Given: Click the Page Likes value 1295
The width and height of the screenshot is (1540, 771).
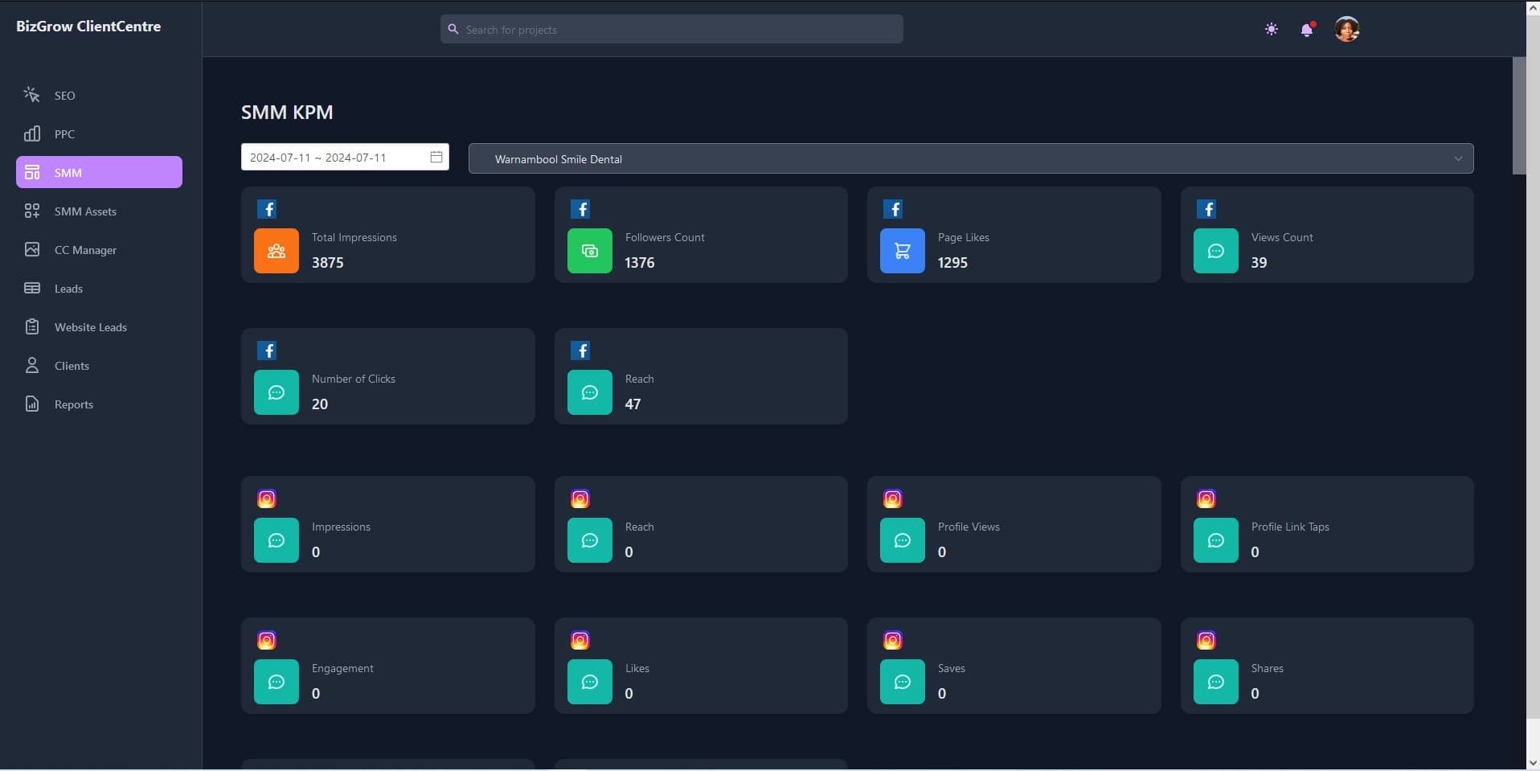Looking at the screenshot, I should [x=952, y=263].
